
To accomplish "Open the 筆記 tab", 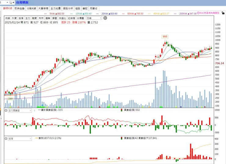I will pyautogui.click(x=85, y=9).
